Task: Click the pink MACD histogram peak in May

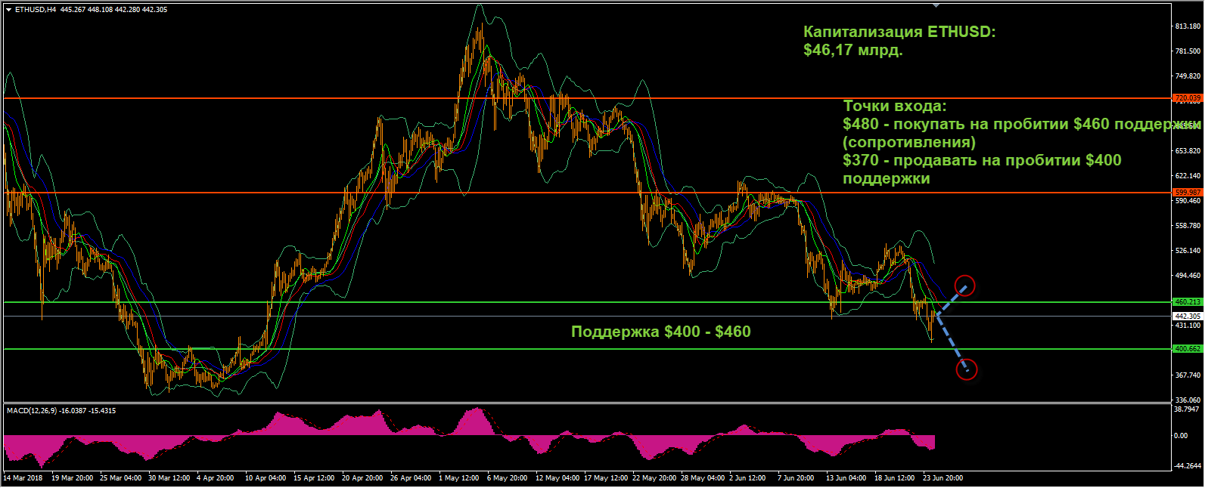Action: point(475,422)
